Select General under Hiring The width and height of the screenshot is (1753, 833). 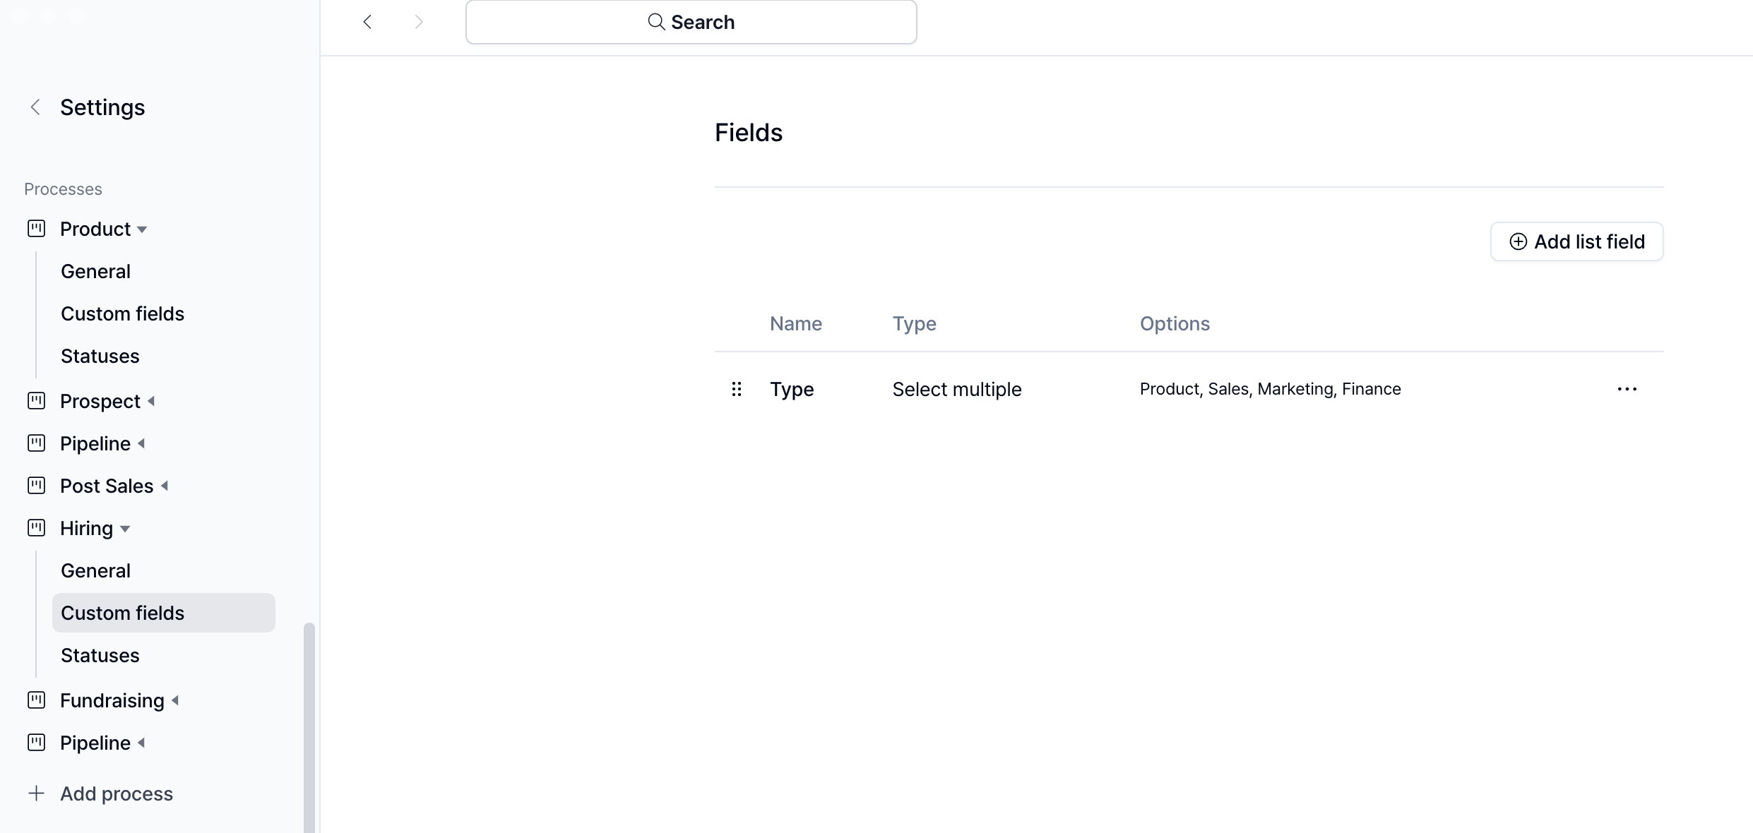click(95, 570)
